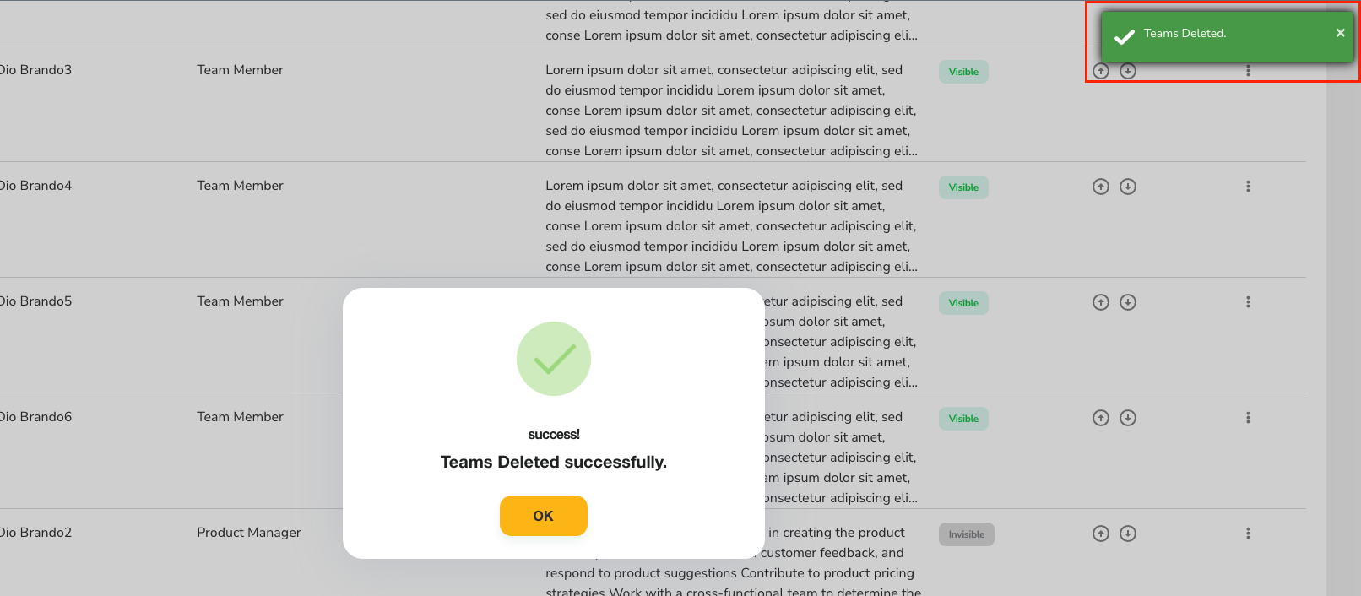Image resolution: width=1361 pixels, height=596 pixels.
Task: Open three-dot menu for Dio Brando4
Action: click(x=1248, y=187)
